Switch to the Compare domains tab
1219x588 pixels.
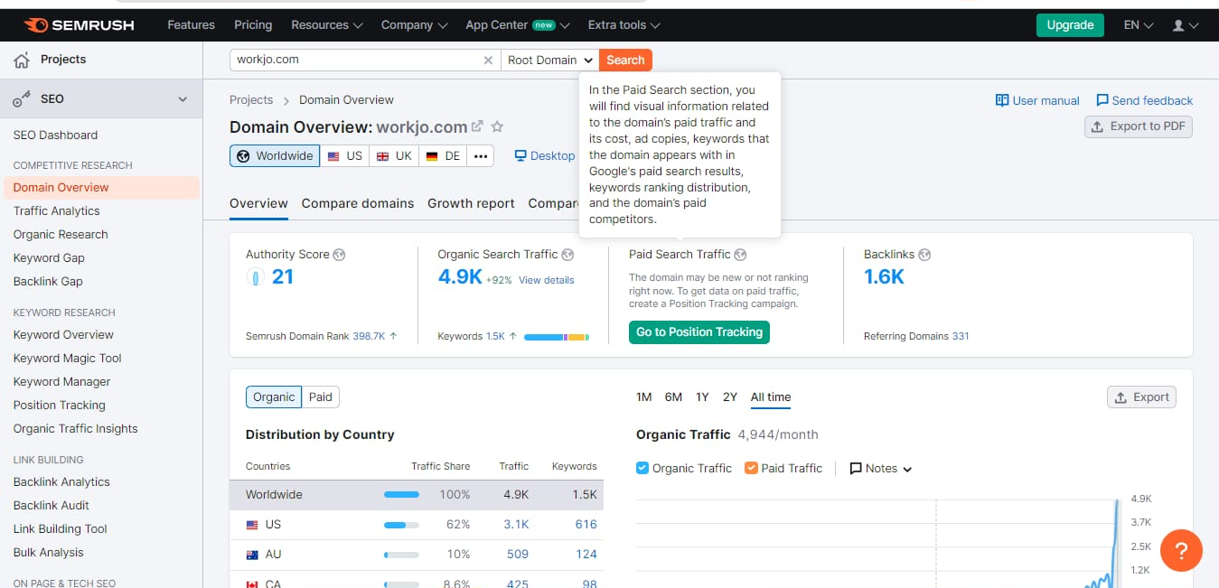point(358,203)
